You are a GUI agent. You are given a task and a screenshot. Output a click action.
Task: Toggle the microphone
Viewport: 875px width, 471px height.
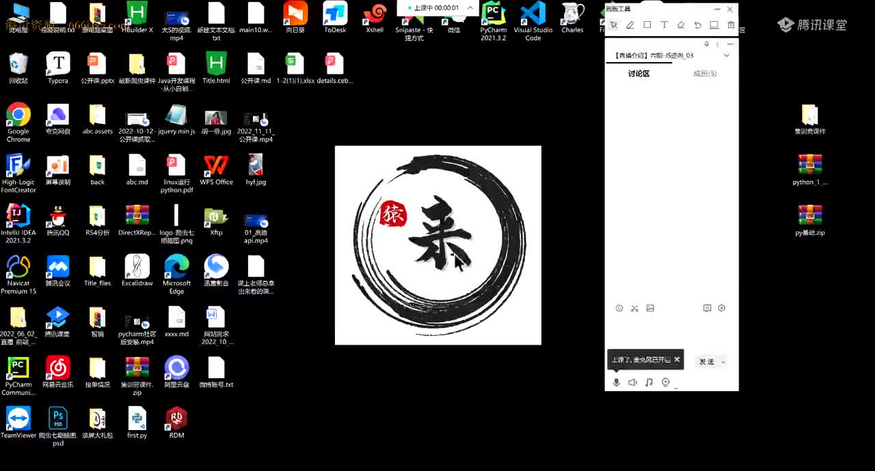pos(617,383)
